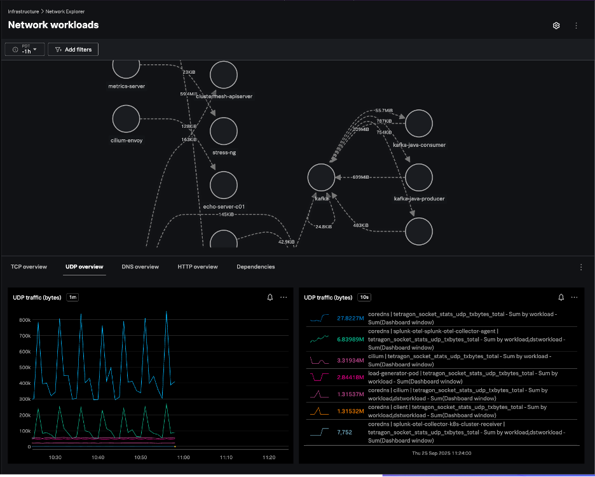This screenshot has height=477, width=595.
Task: Switch to the DNS overview tab
Action: 140,267
